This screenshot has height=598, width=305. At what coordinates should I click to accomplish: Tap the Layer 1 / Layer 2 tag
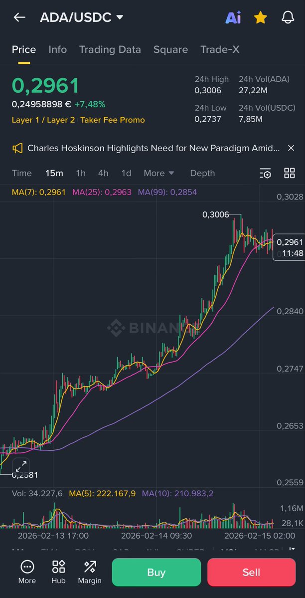click(43, 120)
